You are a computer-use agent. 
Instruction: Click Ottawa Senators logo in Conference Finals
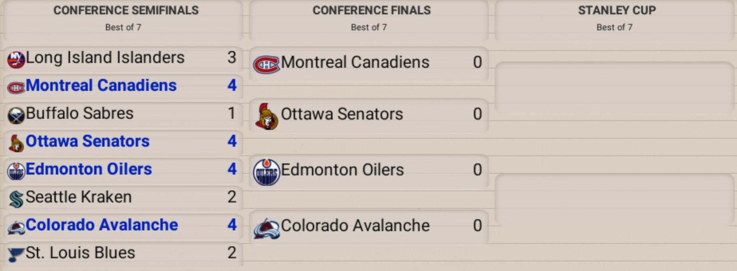coord(266,117)
